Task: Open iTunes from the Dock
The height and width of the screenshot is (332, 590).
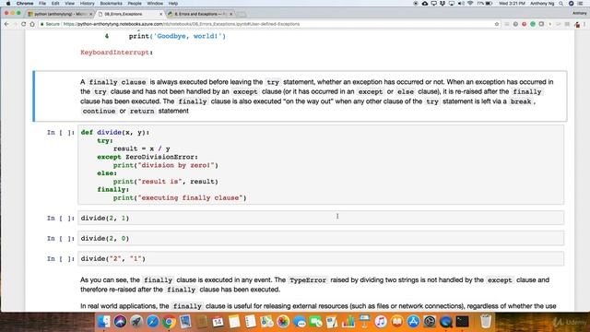Action: [381, 322]
